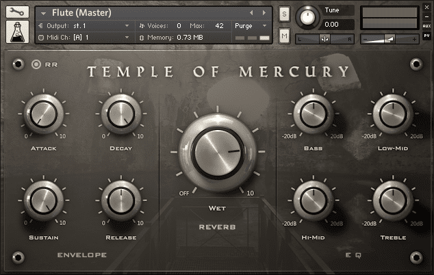Click the Treble EQ knob
This screenshot has height=275, width=434.
(x=393, y=200)
